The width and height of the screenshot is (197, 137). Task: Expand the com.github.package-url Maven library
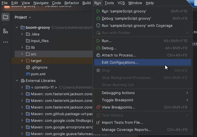click(22, 114)
